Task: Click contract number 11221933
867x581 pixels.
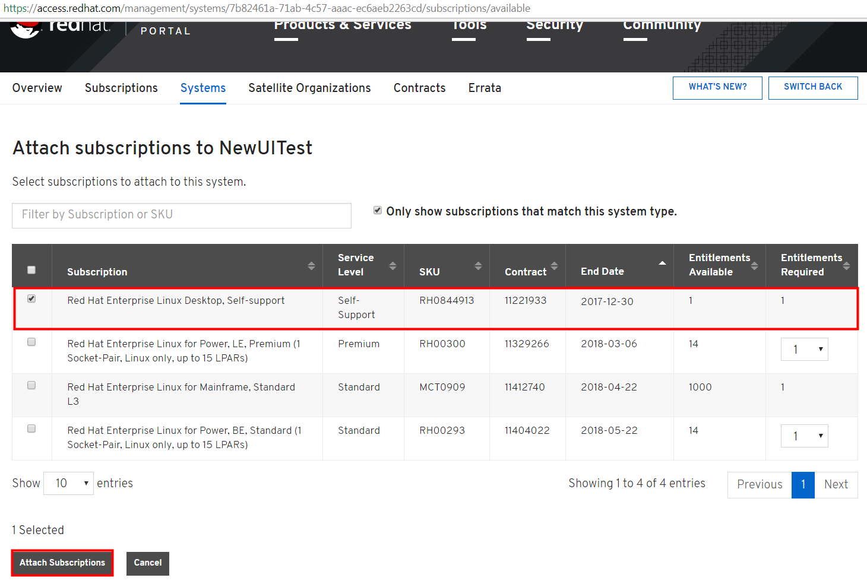Action: [526, 300]
